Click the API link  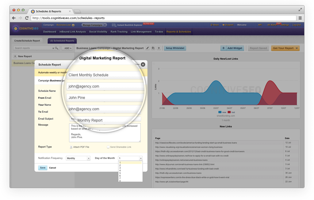tap(260, 25)
